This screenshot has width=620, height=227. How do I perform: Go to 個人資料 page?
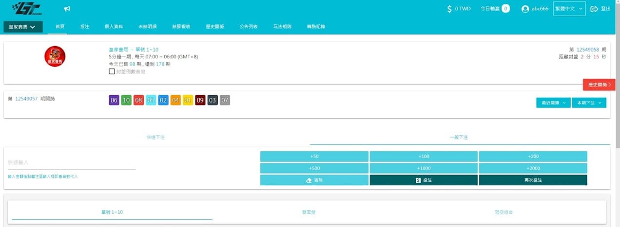(x=114, y=27)
